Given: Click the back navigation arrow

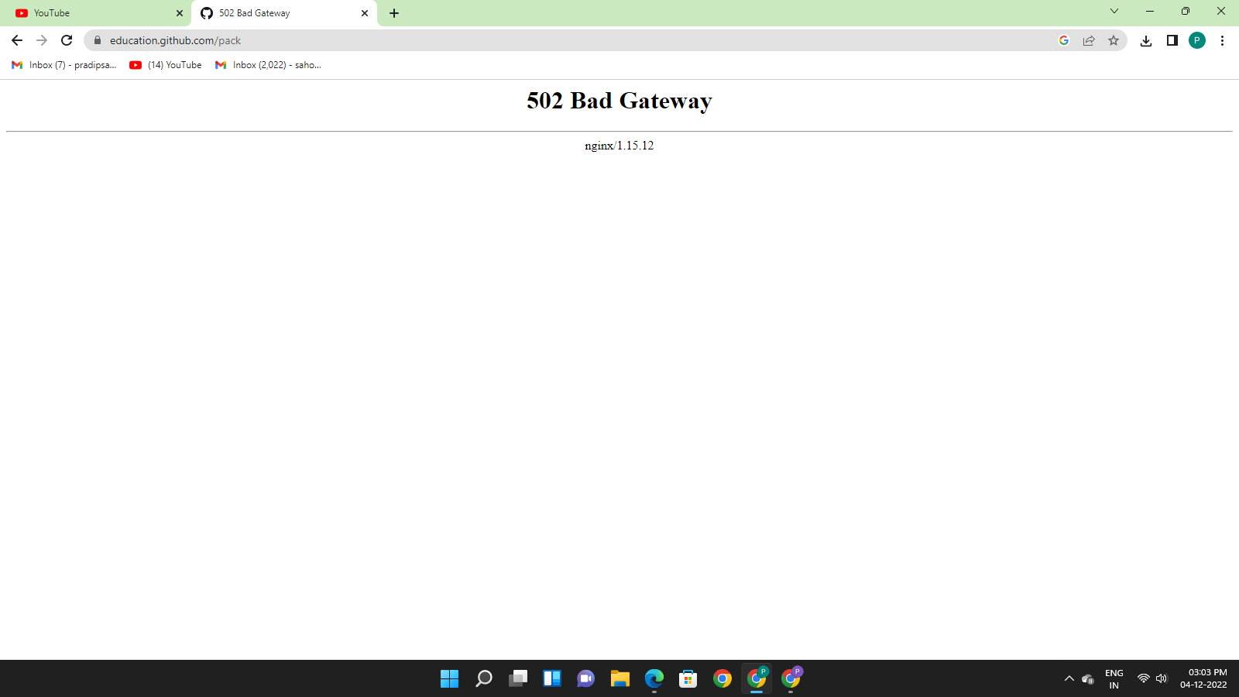Looking at the screenshot, I should [x=16, y=40].
